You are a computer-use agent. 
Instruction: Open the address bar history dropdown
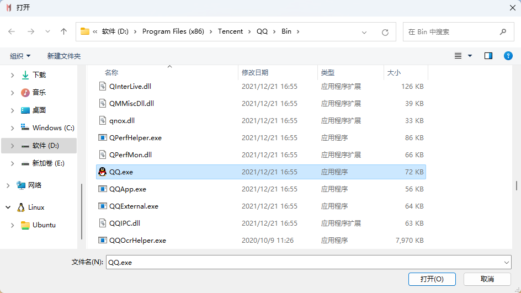365,32
